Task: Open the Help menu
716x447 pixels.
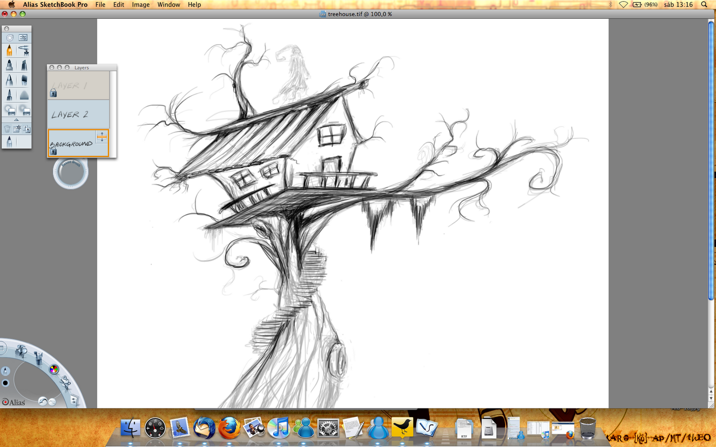Action: pyautogui.click(x=194, y=4)
